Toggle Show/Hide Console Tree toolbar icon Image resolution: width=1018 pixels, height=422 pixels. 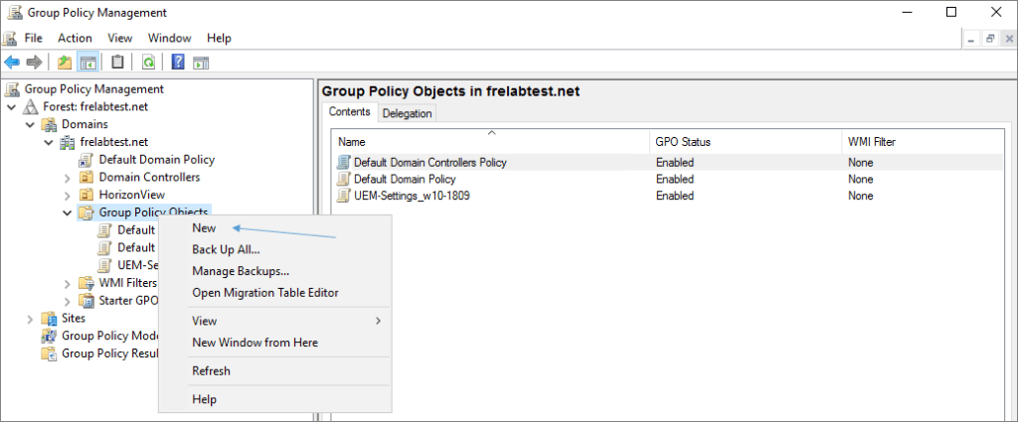pyautogui.click(x=87, y=63)
